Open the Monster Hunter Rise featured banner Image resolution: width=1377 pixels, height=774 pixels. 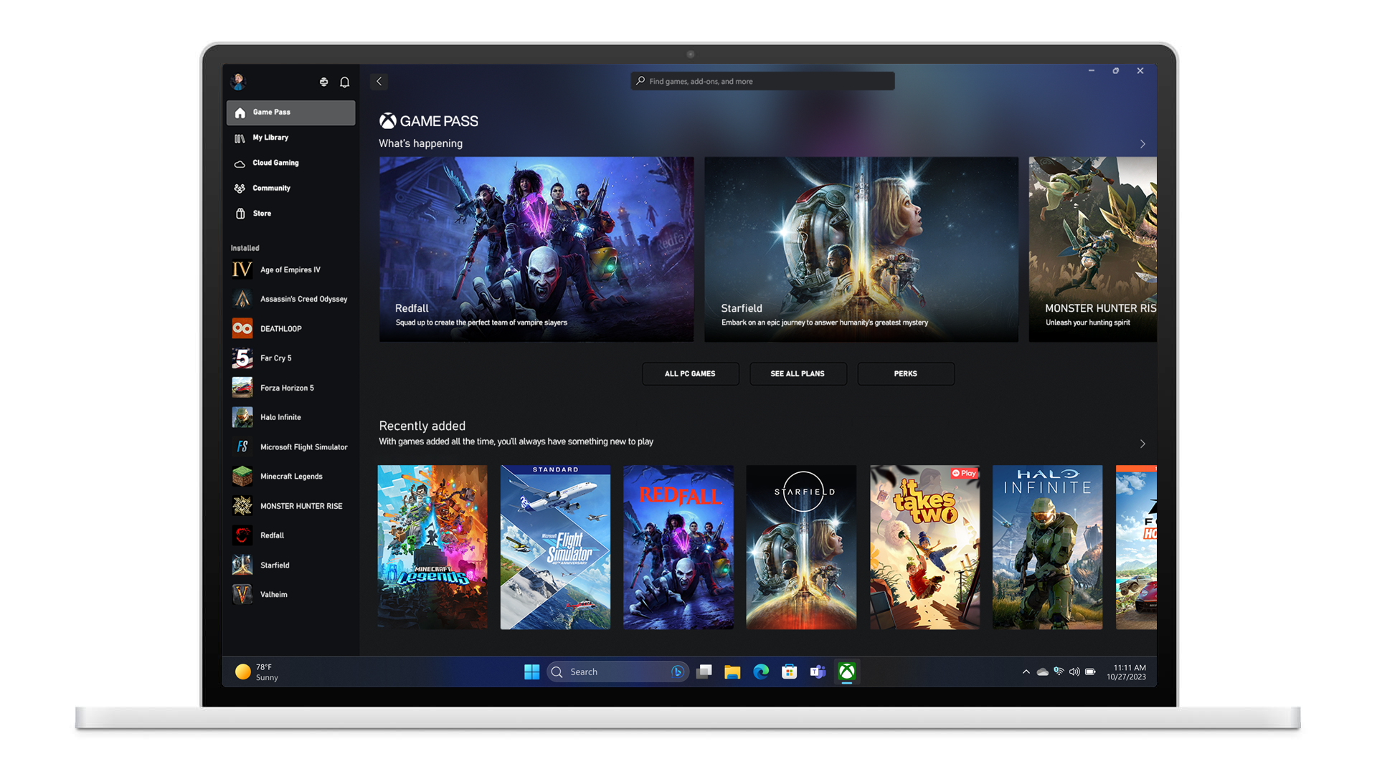1093,249
